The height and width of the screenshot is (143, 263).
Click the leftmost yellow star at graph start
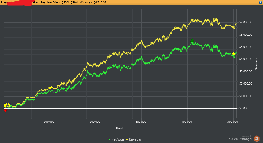6,105
